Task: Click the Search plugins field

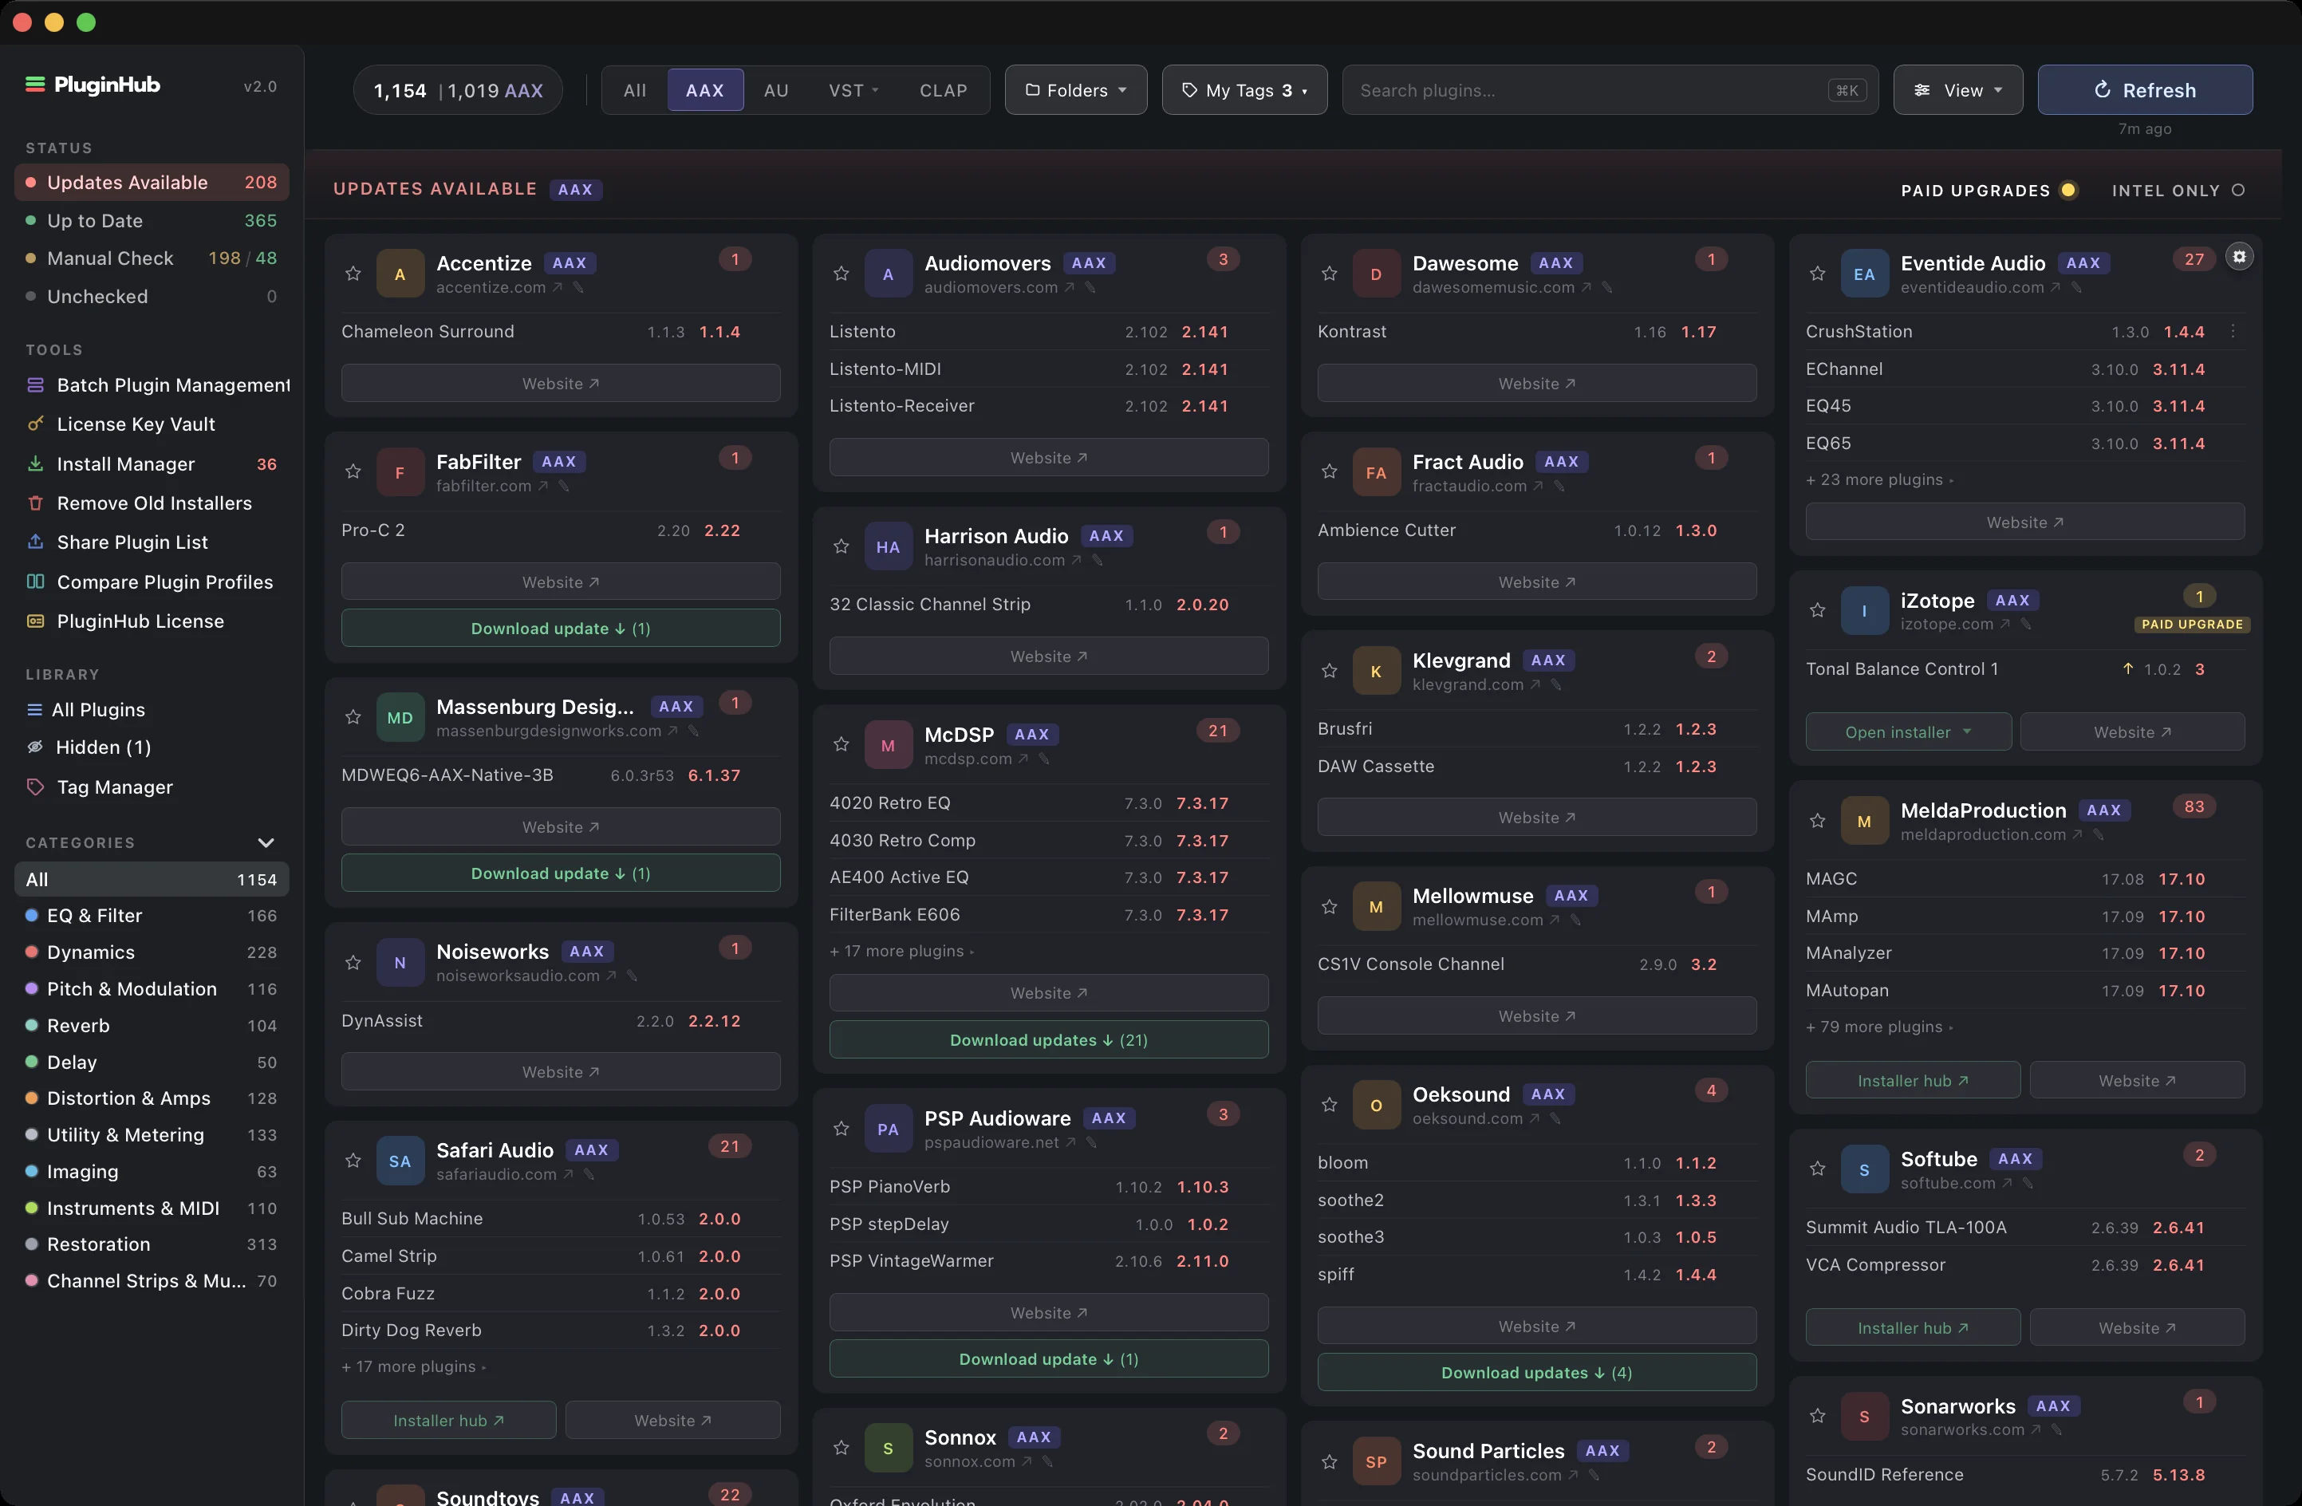Action: 1610,90
